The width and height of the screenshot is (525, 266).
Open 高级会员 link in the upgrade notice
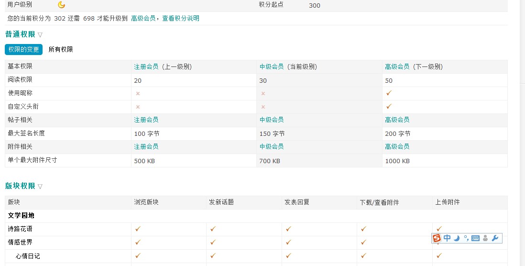click(x=143, y=18)
